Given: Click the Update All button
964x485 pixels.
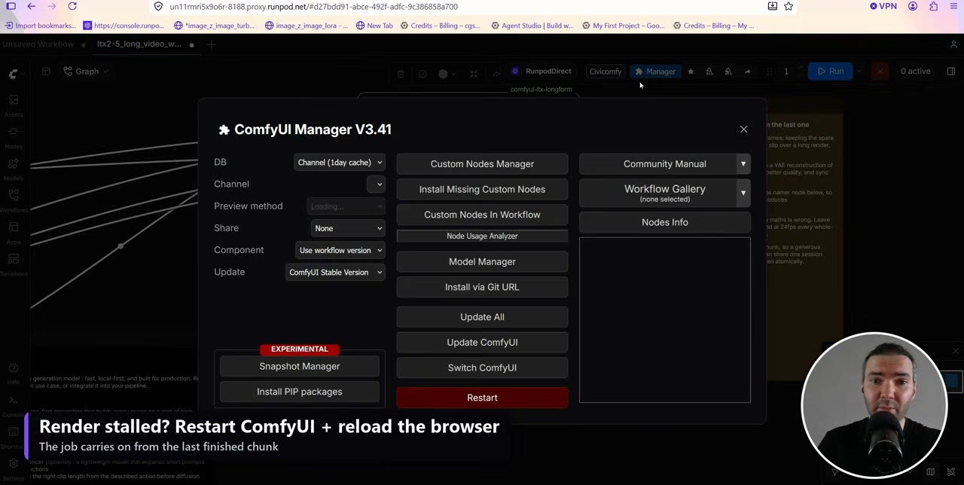Looking at the screenshot, I should point(482,317).
